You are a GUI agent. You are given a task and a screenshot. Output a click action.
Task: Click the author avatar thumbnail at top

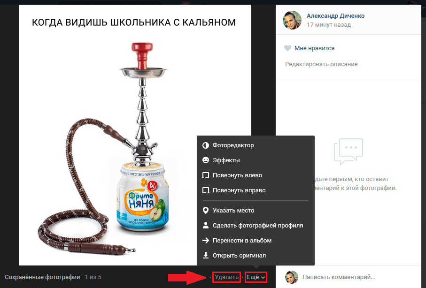292,20
